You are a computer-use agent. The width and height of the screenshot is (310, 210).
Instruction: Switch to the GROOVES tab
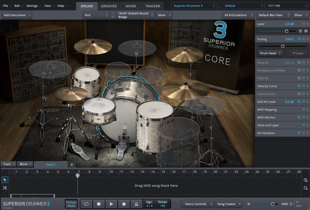pyautogui.click(x=109, y=6)
